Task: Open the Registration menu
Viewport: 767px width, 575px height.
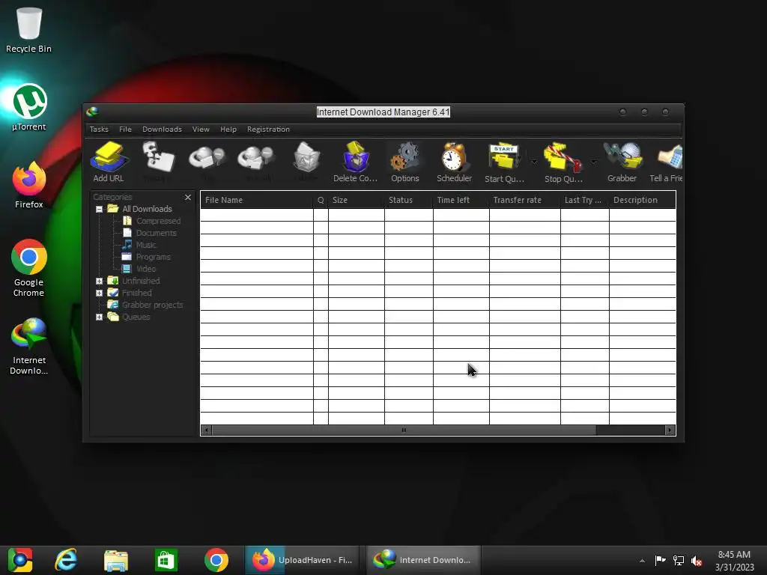Action: coord(268,129)
